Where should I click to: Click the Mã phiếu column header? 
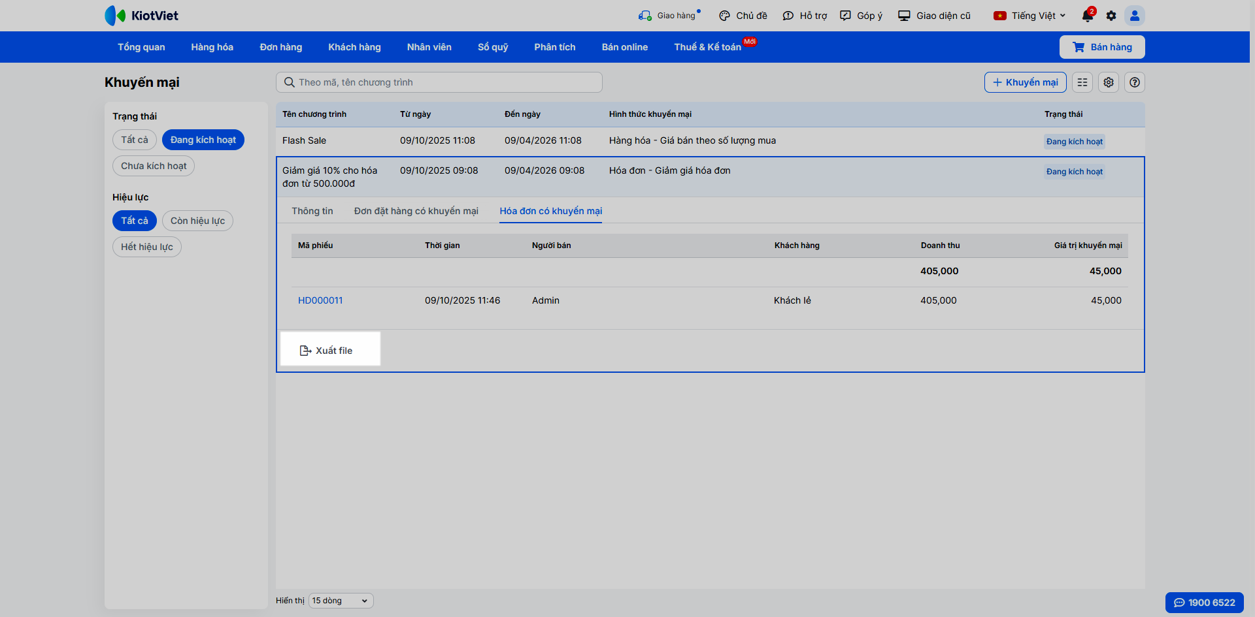click(316, 245)
